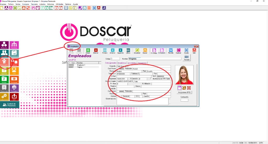Sort by O.Nombre
This screenshot has height=144, width=268.
coord(162,51)
